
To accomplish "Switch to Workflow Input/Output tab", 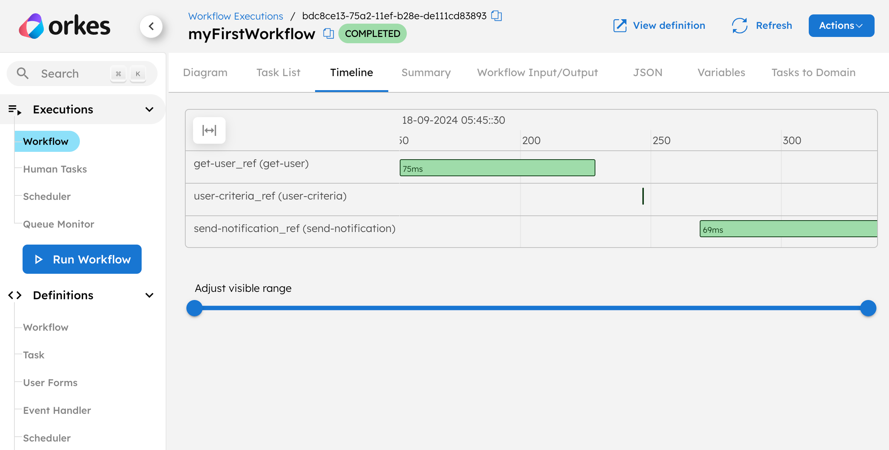I will (537, 72).
